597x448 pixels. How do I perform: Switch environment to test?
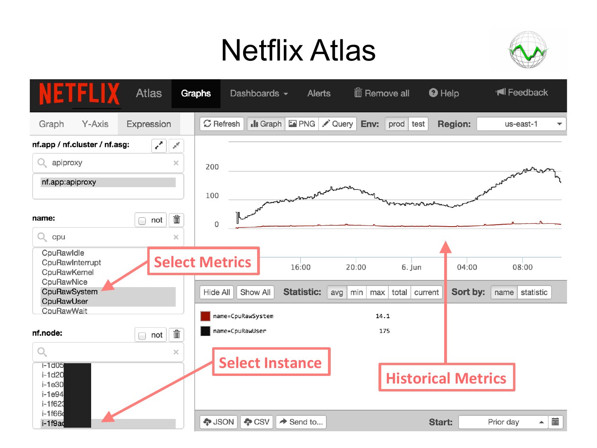tap(418, 124)
